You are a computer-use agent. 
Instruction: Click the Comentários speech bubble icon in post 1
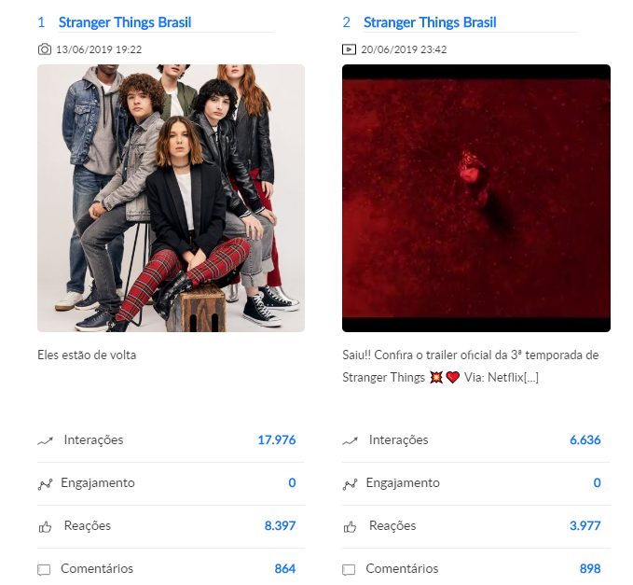coord(44,570)
